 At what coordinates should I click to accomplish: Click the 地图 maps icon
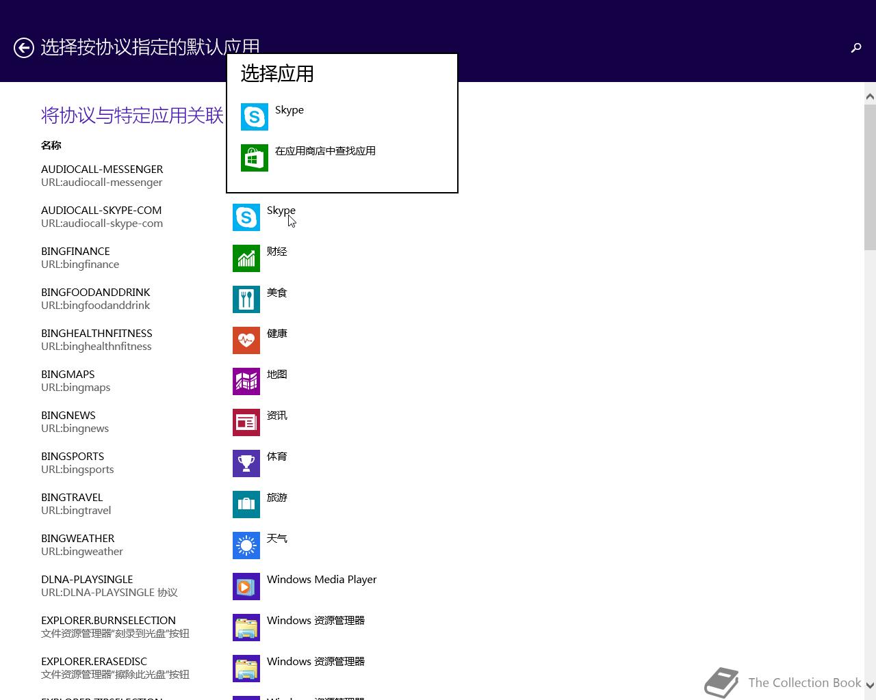246,381
